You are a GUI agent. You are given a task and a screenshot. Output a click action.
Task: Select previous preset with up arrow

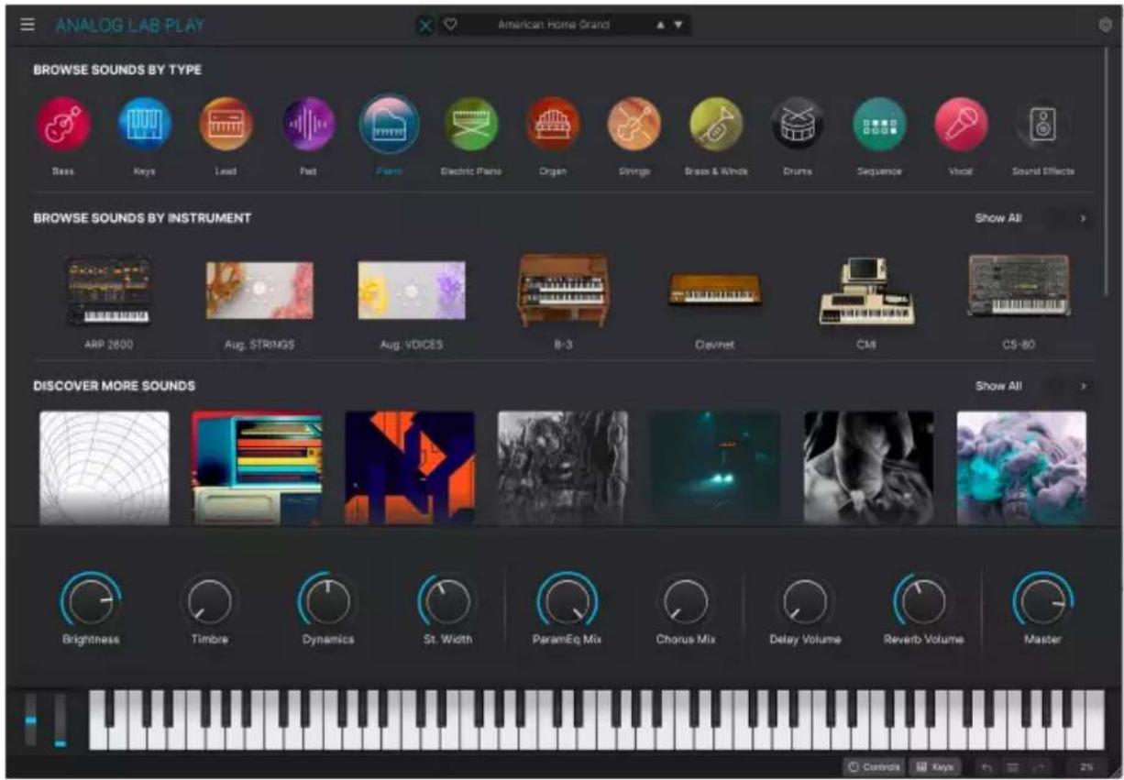(x=659, y=26)
